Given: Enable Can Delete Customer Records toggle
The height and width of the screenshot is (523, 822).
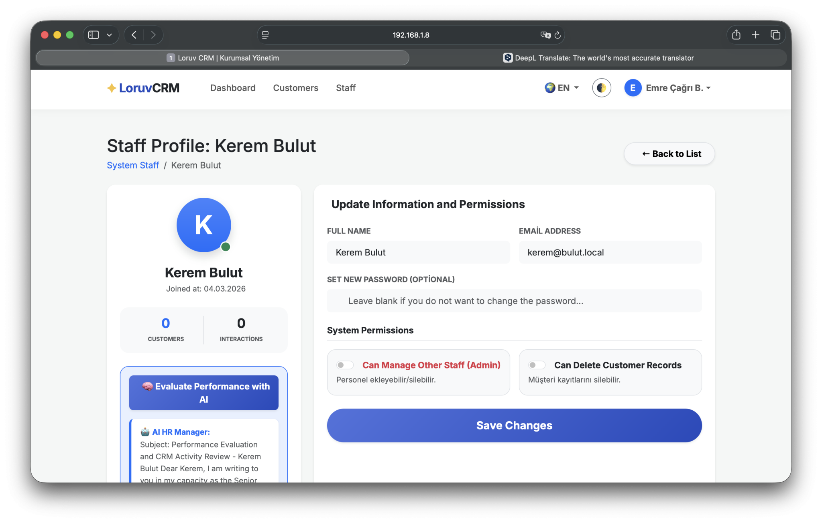Looking at the screenshot, I should [537, 365].
